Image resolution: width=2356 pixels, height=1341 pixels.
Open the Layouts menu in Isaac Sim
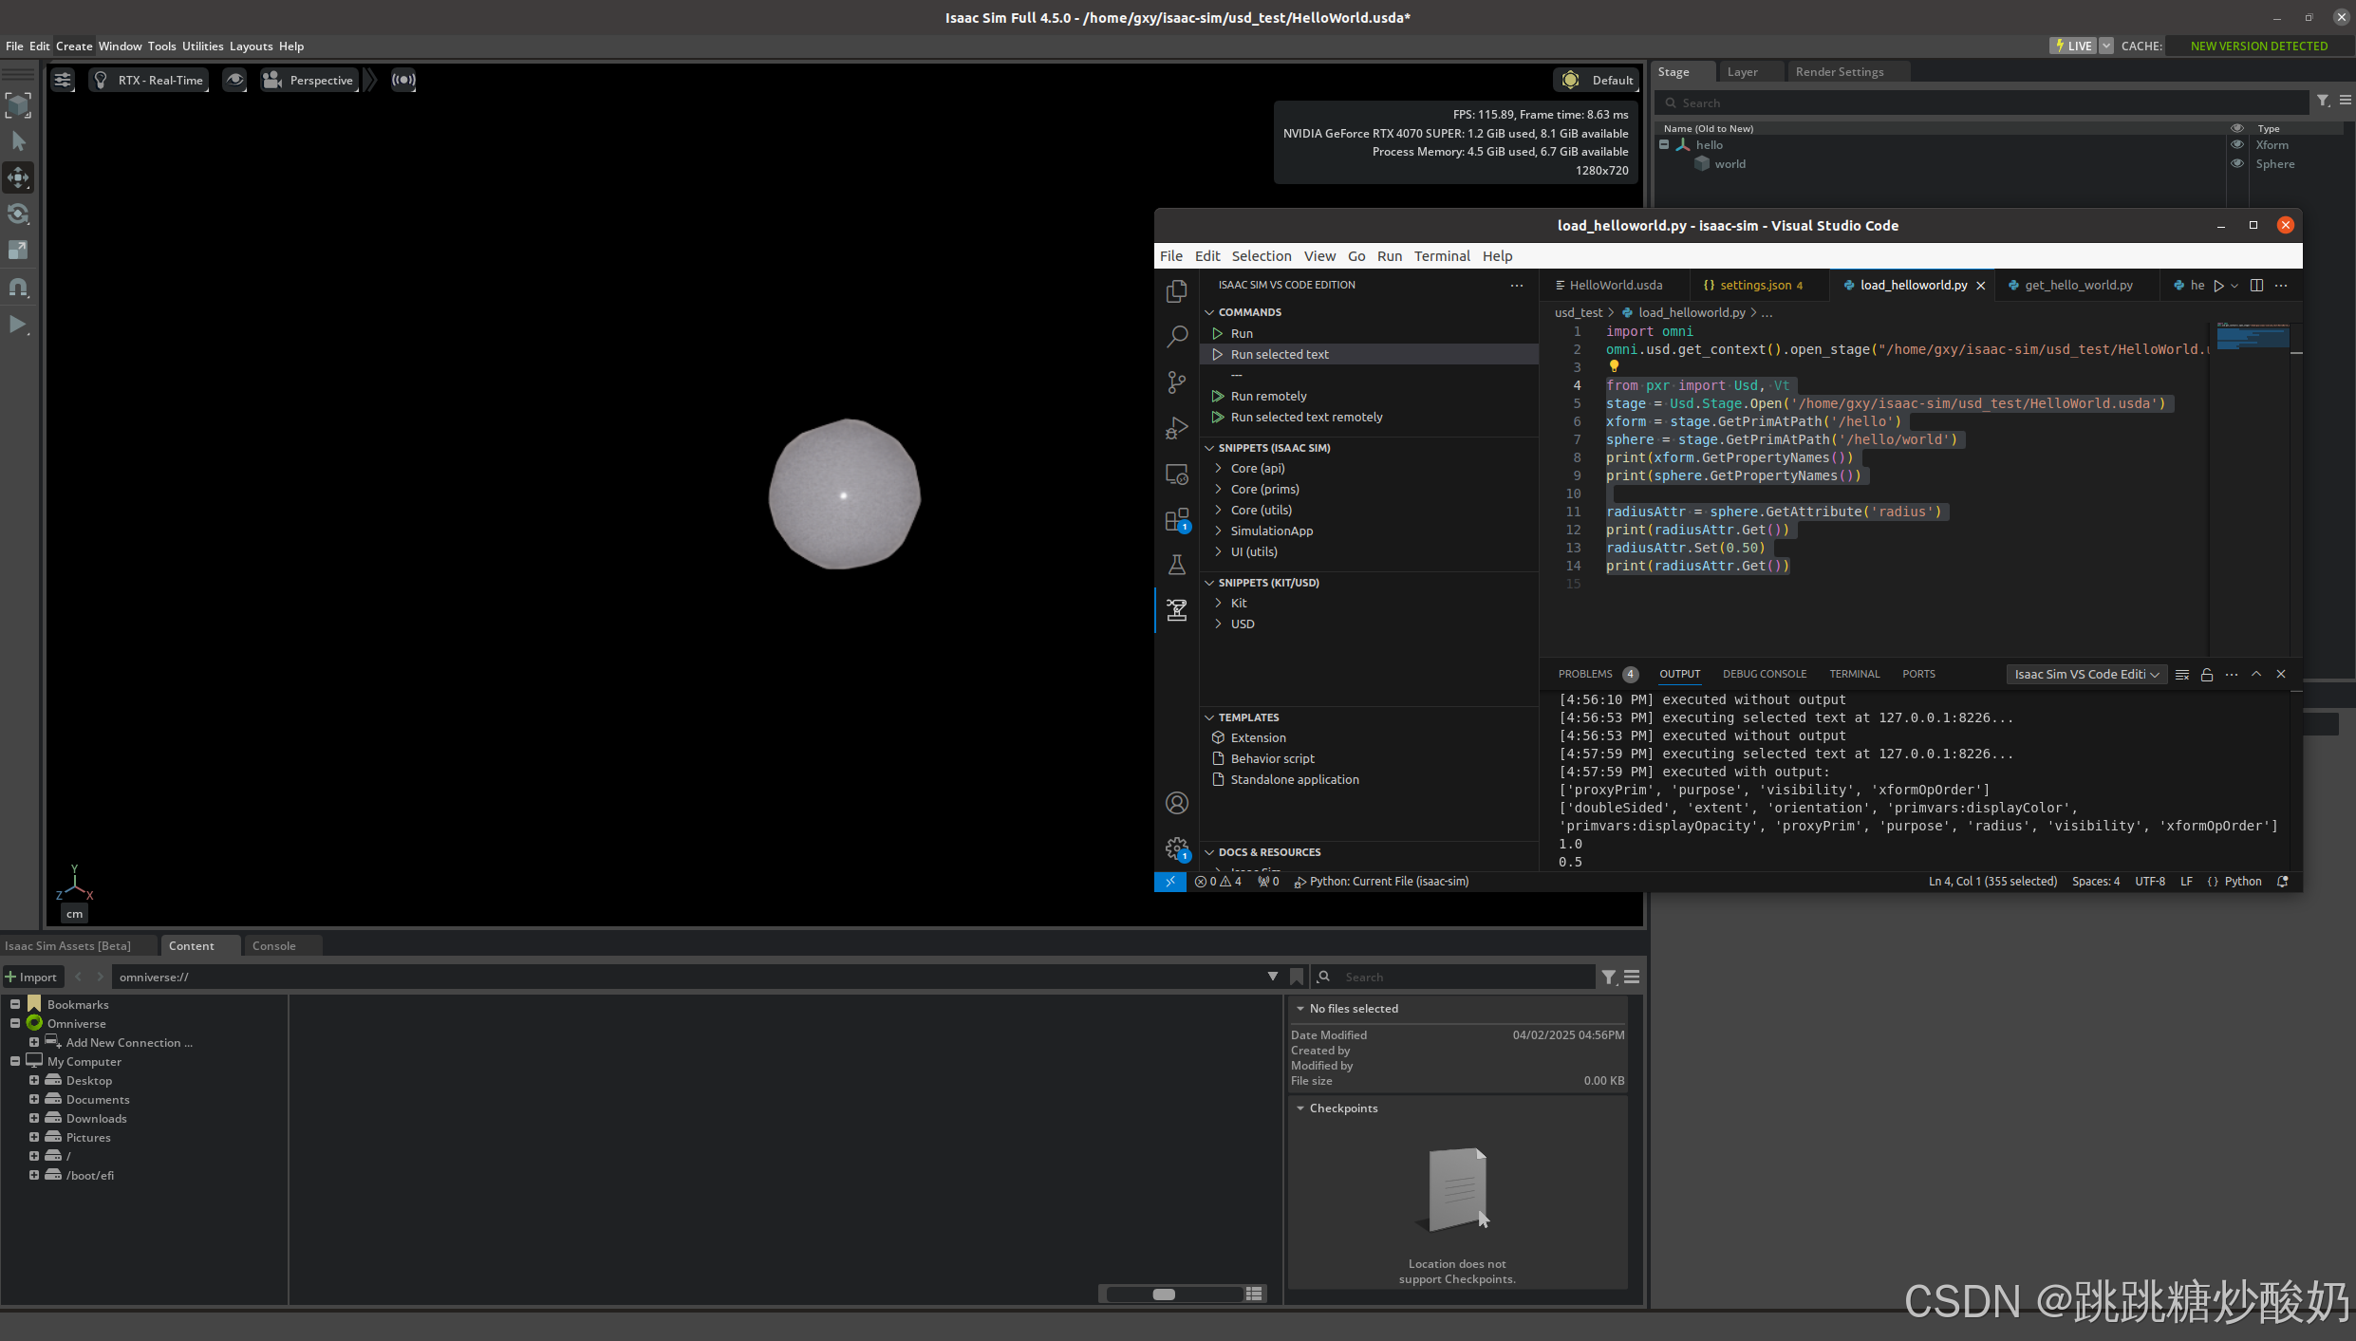[x=251, y=46]
